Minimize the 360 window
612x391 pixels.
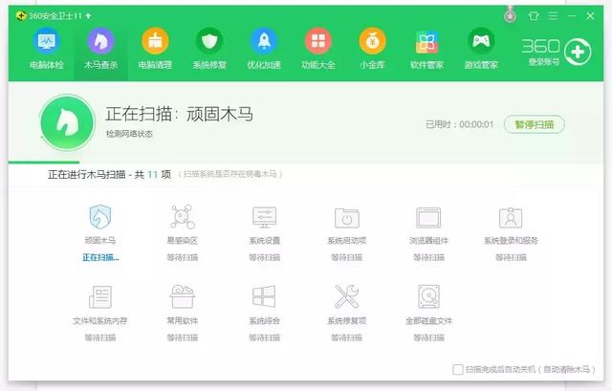572,15
